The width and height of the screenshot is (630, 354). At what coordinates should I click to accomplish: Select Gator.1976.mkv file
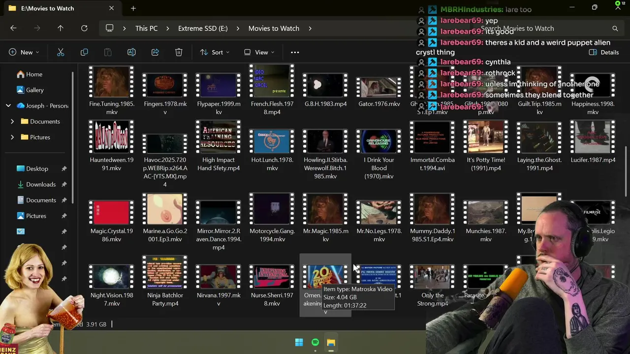(379, 92)
